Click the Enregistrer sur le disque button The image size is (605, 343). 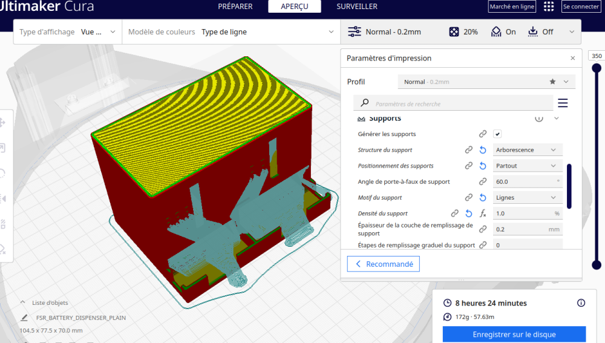(514, 334)
